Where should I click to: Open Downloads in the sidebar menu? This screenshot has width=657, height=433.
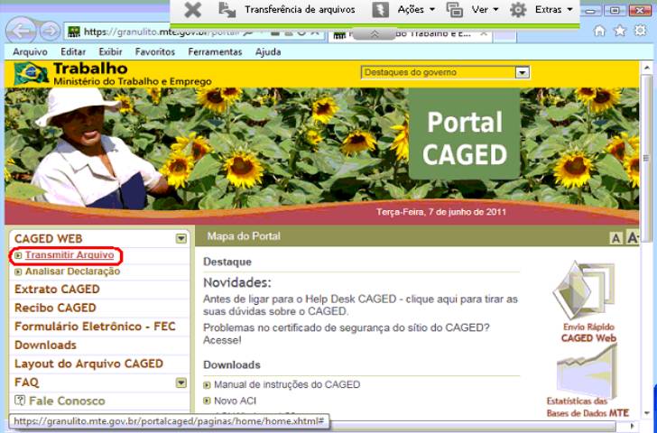[x=45, y=345]
